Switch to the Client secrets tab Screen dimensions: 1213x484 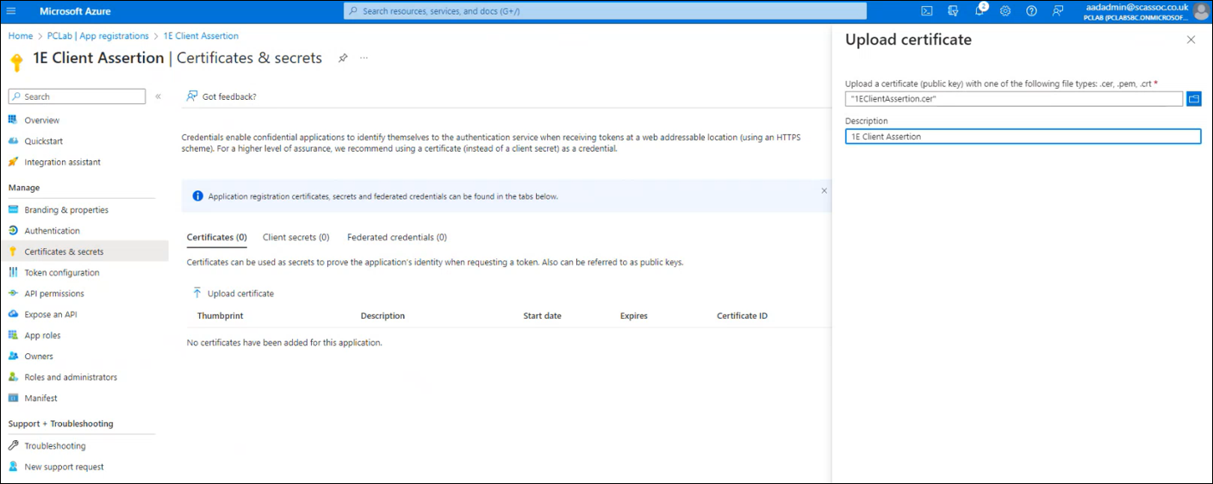[x=295, y=237]
